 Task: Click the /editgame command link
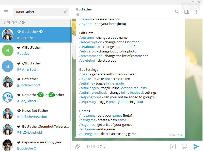tap(87, 129)
